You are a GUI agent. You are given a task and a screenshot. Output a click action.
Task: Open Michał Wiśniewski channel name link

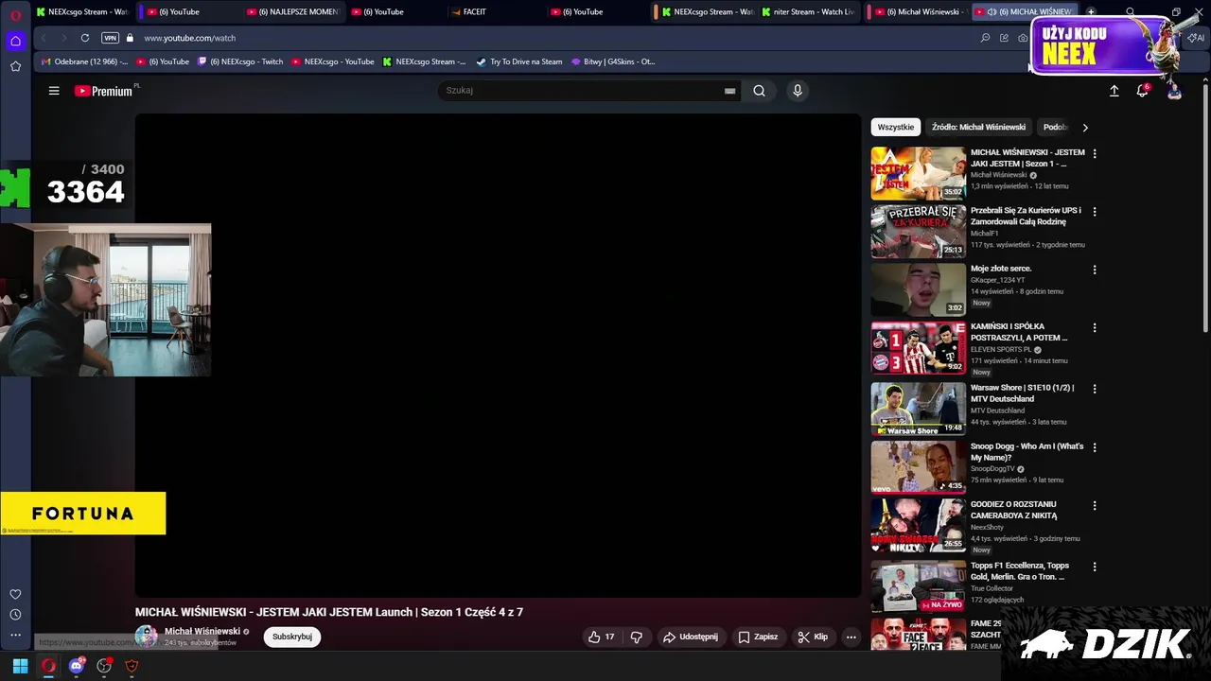coord(202,631)
